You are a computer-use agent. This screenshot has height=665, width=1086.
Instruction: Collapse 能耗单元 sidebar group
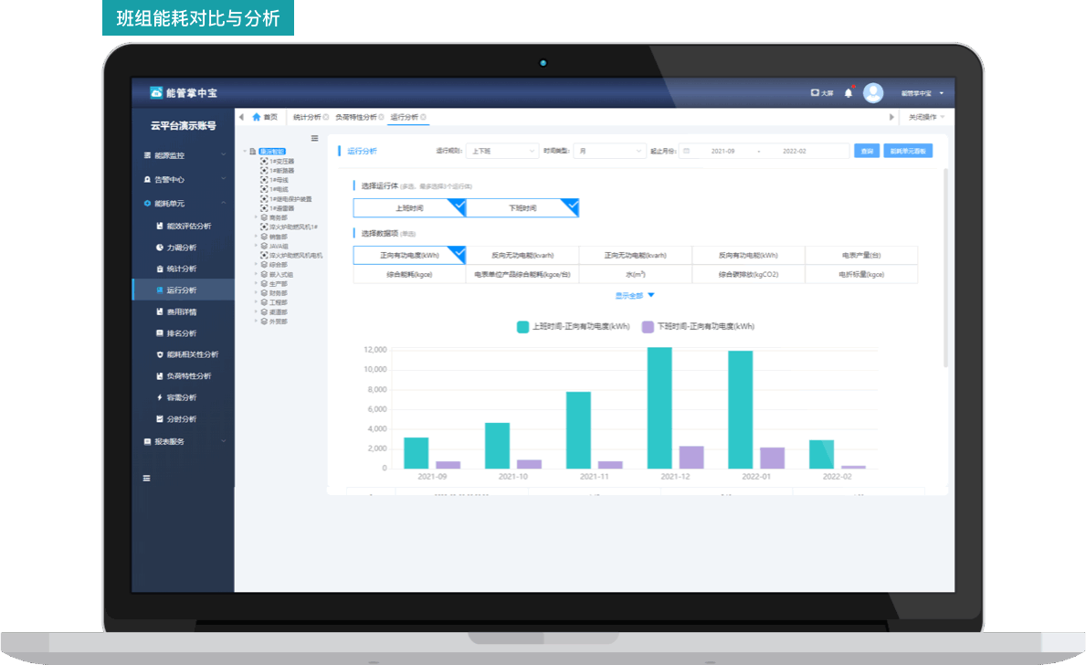(x=223, y=203)
